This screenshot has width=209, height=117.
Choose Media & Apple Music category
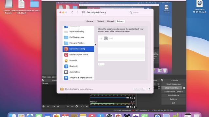78,55
